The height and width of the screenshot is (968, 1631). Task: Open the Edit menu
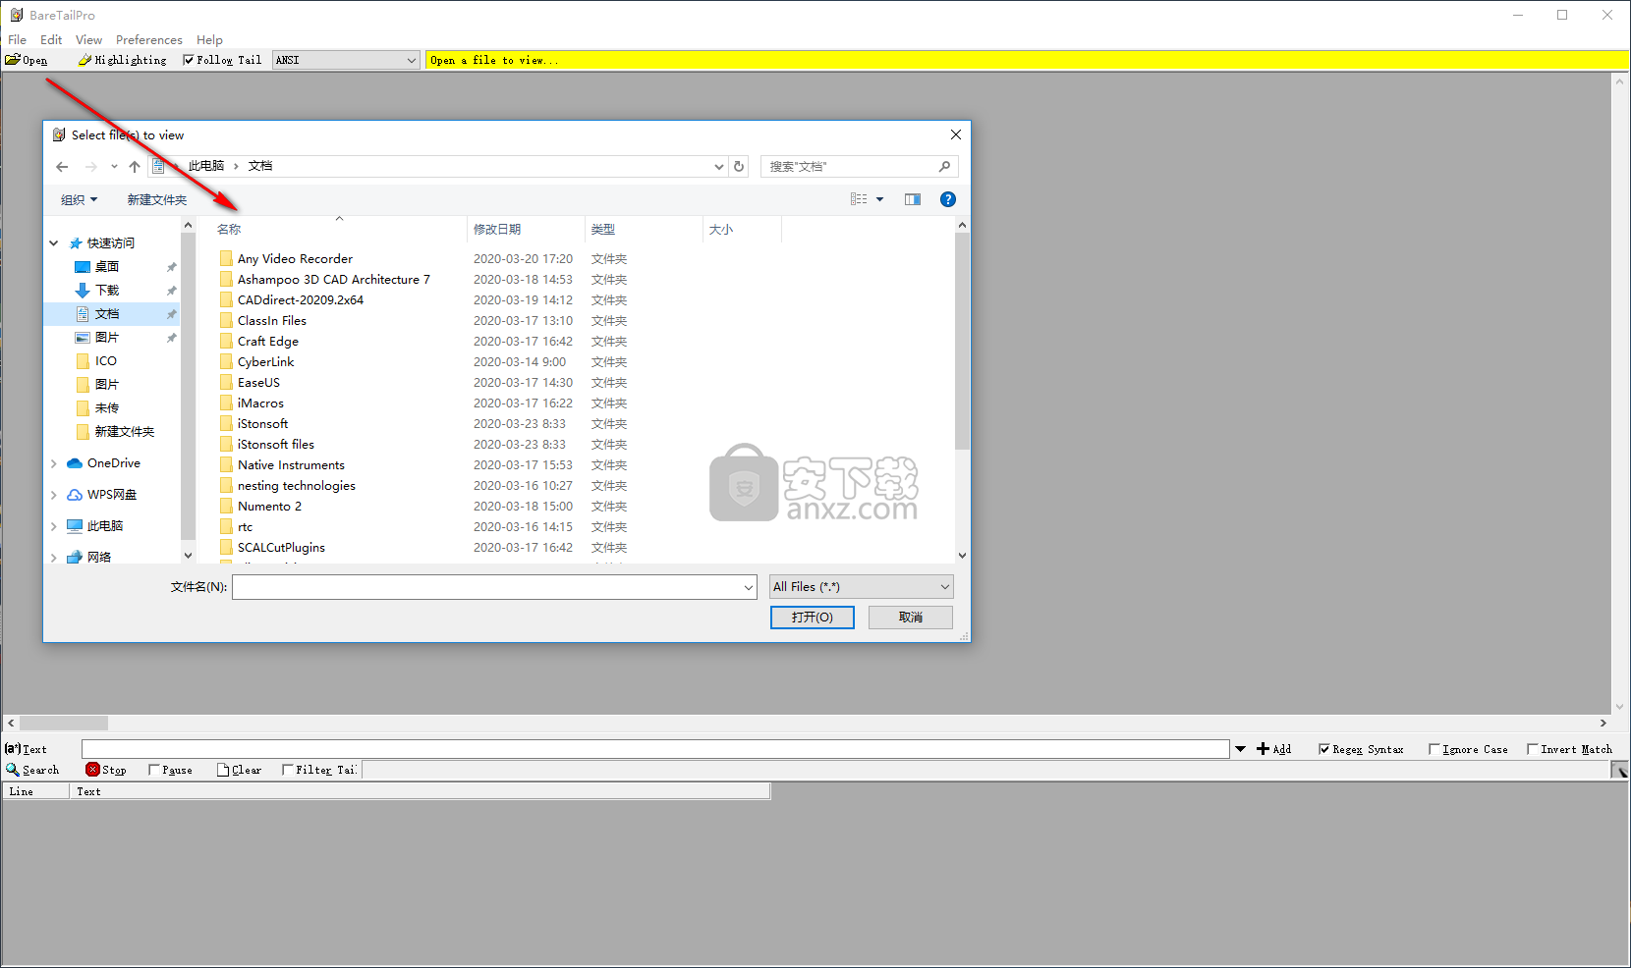pyautogui.click(x=51, y=40)
